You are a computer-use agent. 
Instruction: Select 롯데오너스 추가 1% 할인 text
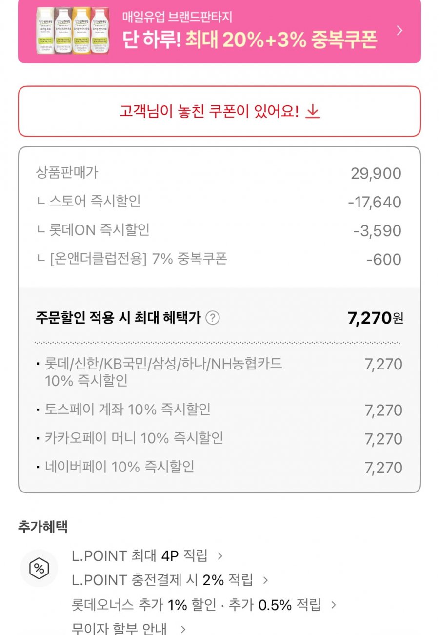coord(143,605)
